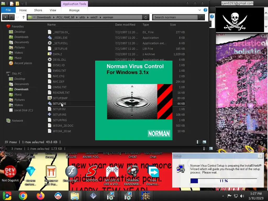Open the View ribbon tab
Screen dimensions: 268x201
53,10
